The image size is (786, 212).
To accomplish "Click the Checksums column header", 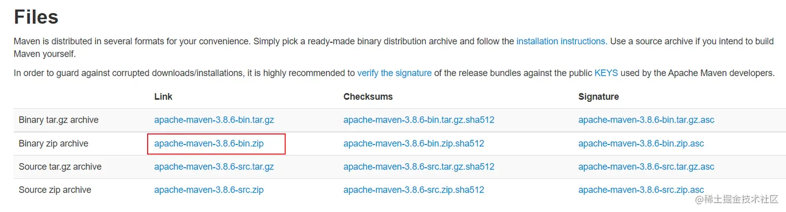I will pyautogui.click(x=368, y=97).
